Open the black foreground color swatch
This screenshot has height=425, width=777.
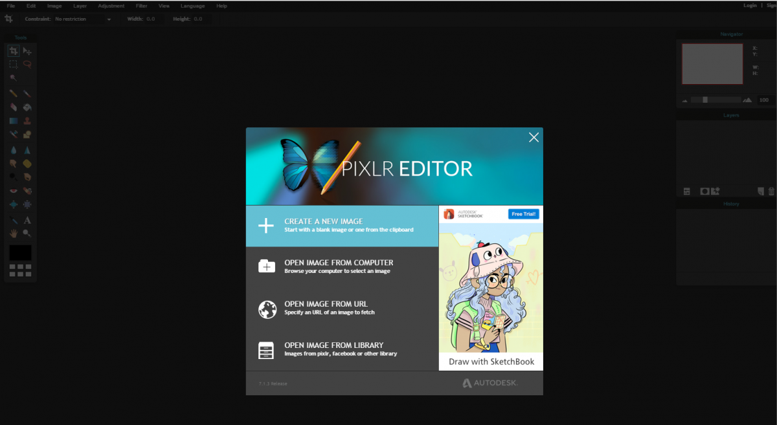20,253
